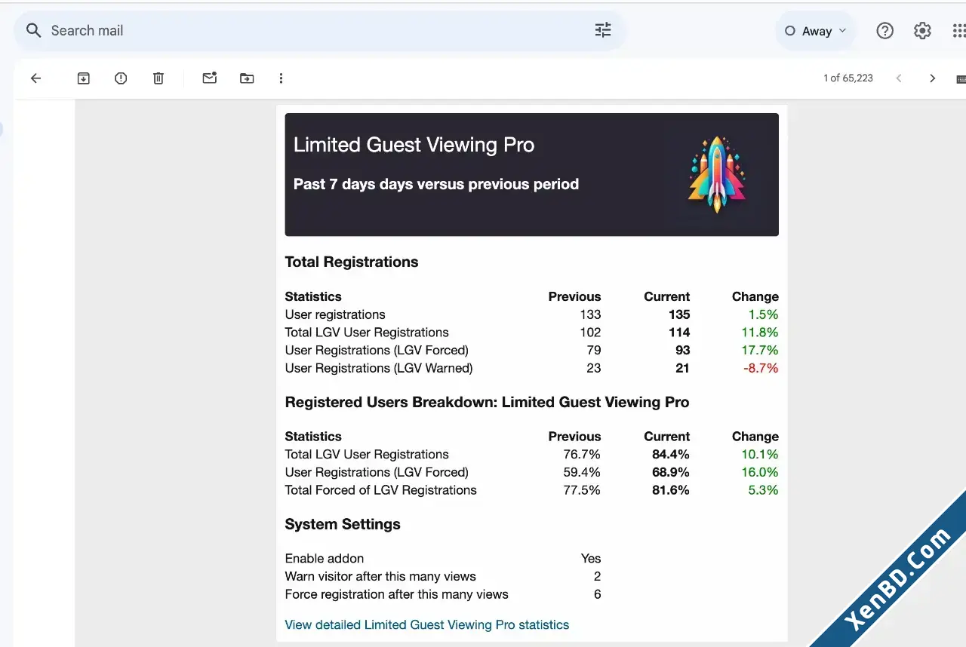Mark email as unread
Viewport: 966px width, 647px height.
click(x=210, y=78)
